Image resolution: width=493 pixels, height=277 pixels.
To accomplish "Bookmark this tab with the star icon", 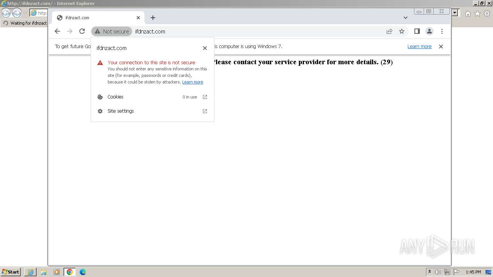I will [402, 31].
